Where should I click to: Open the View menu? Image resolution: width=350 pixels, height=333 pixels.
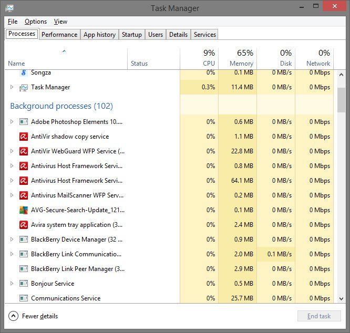[60, 22]
